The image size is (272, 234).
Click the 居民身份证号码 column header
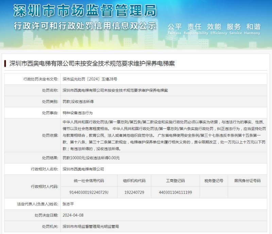[x=248, y=181]
